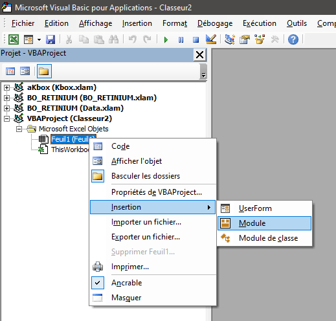Open the Format menu
This screenshot has width=336, height=321.
pos(175,23)
